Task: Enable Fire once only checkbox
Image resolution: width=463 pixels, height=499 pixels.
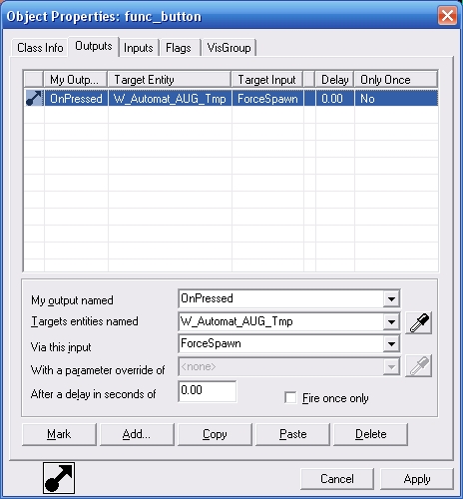Action: coord(290,397)
